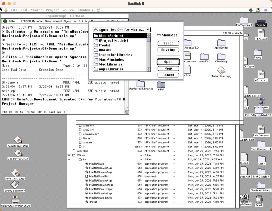Open the File menu
The width and height of the screenshot is (272, 211).
pos(14,10)
